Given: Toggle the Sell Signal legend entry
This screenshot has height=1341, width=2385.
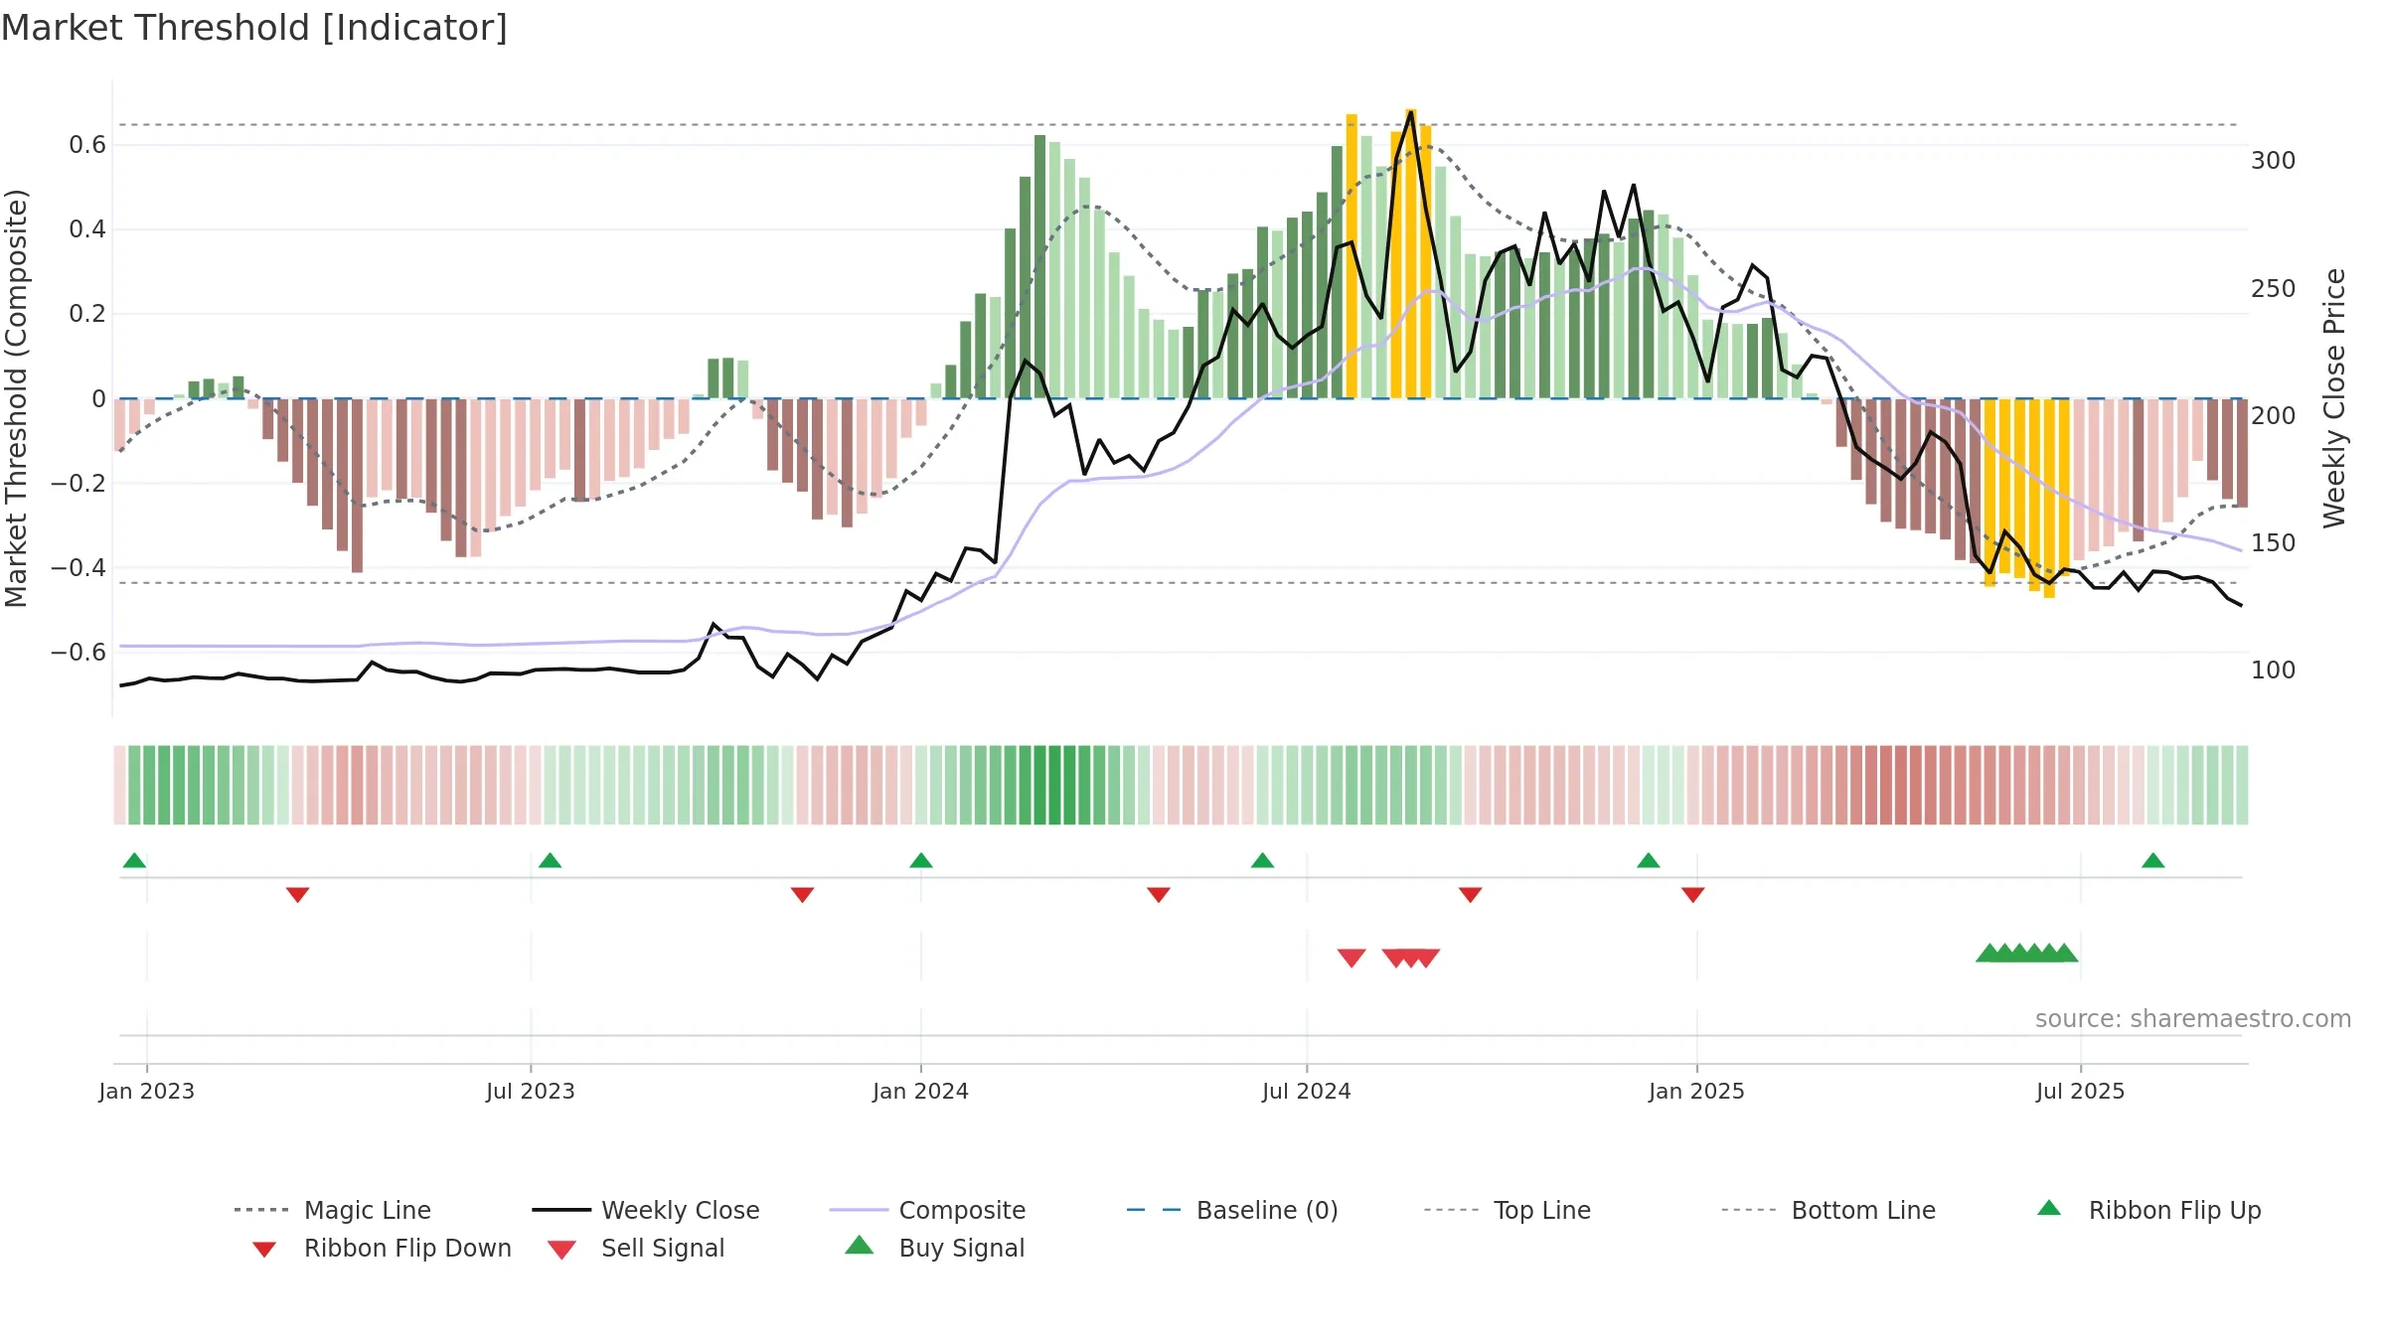Looking at the screenshot, I should tap(636, 1248).
